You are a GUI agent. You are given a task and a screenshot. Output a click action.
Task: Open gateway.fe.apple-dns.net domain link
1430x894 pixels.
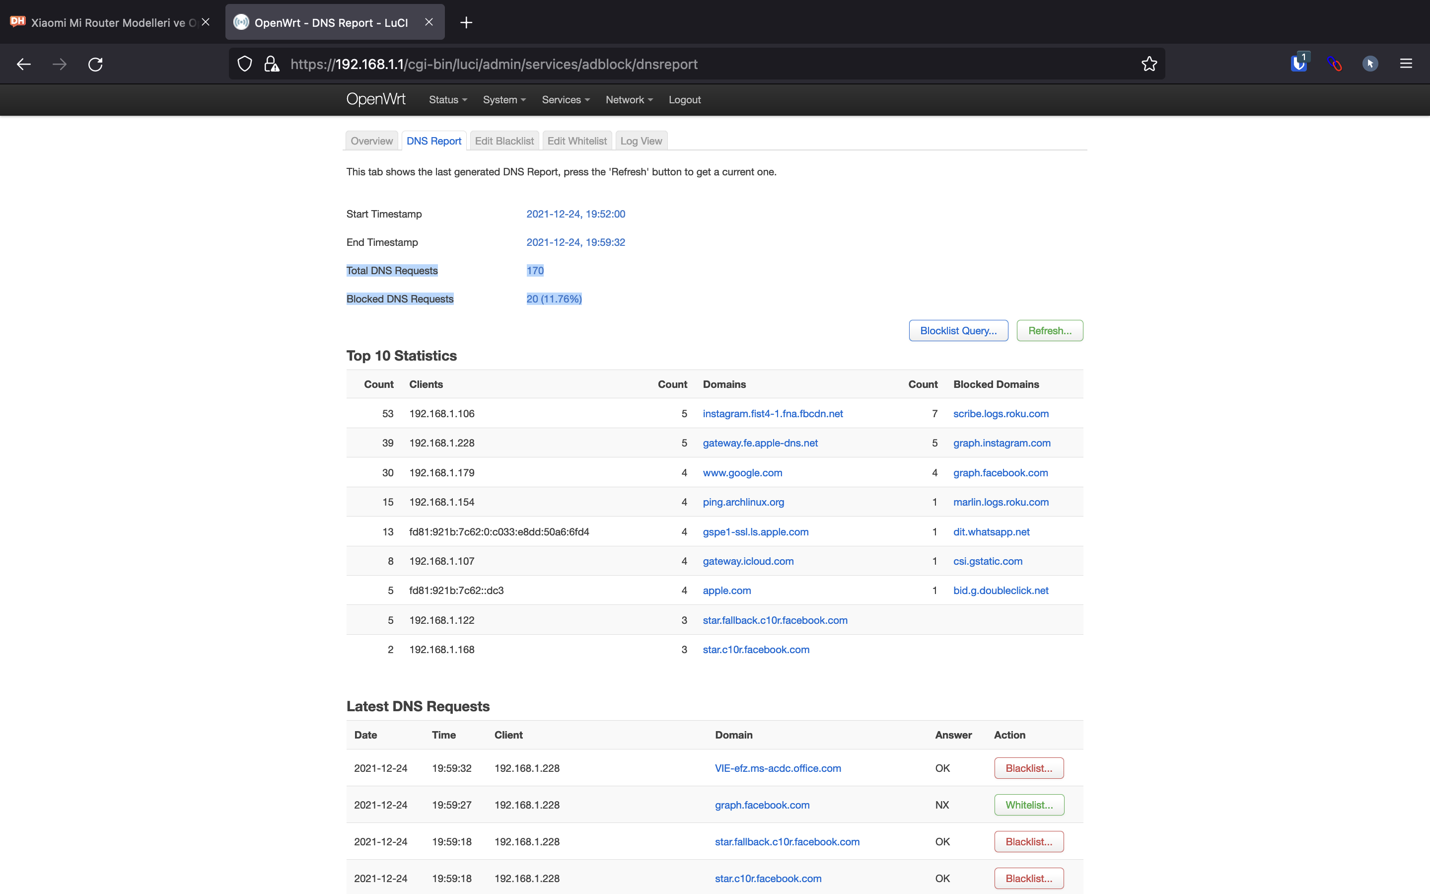pos(760,443)
